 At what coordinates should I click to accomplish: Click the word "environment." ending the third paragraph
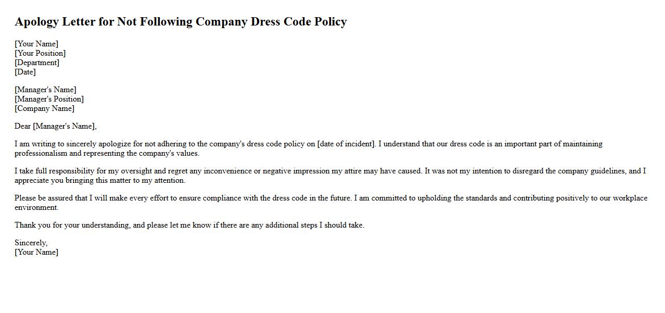(x=36, y=207)
